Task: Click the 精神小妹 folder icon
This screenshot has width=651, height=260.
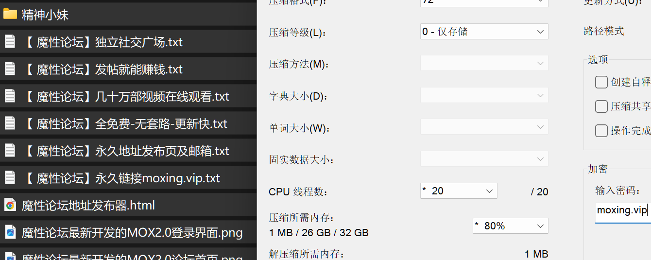Action: pyautogui.click(x=10, y=15)
